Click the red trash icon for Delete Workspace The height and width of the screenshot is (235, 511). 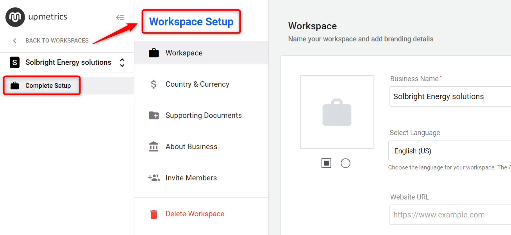point(154,214)
